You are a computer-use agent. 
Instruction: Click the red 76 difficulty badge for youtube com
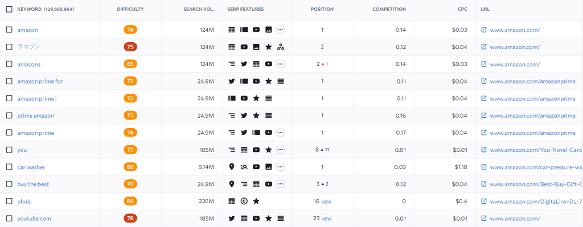pos(130,218)
